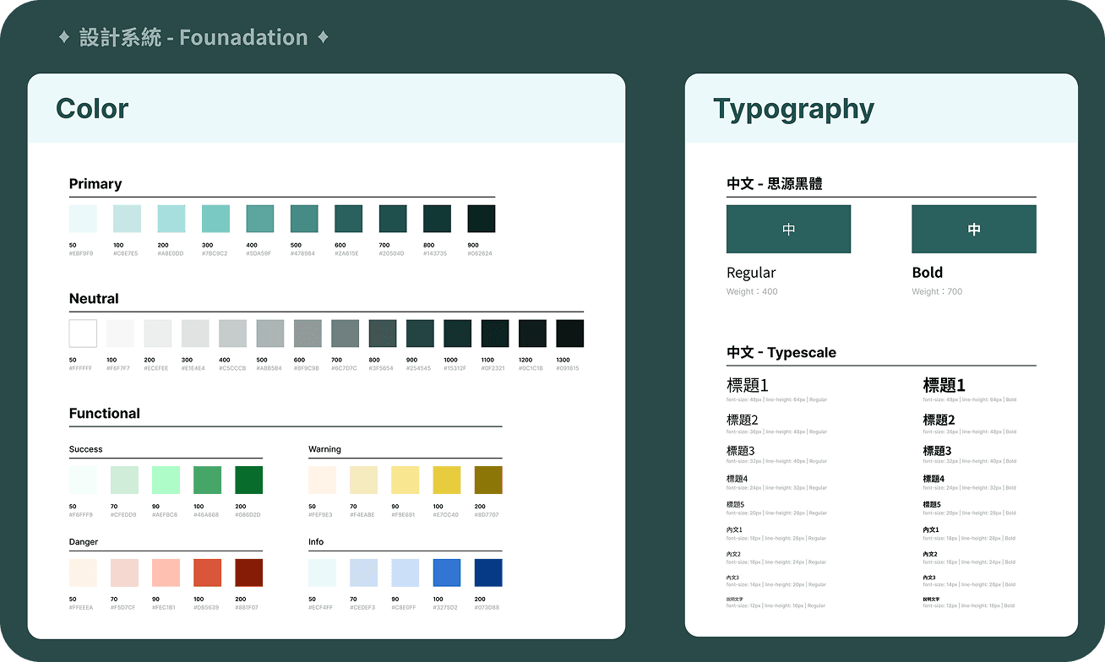Click the Primary 100 swatch #C6E7E5
Image resolution: width=1105 pixels, height=662 pixels.
coord(127,219)
